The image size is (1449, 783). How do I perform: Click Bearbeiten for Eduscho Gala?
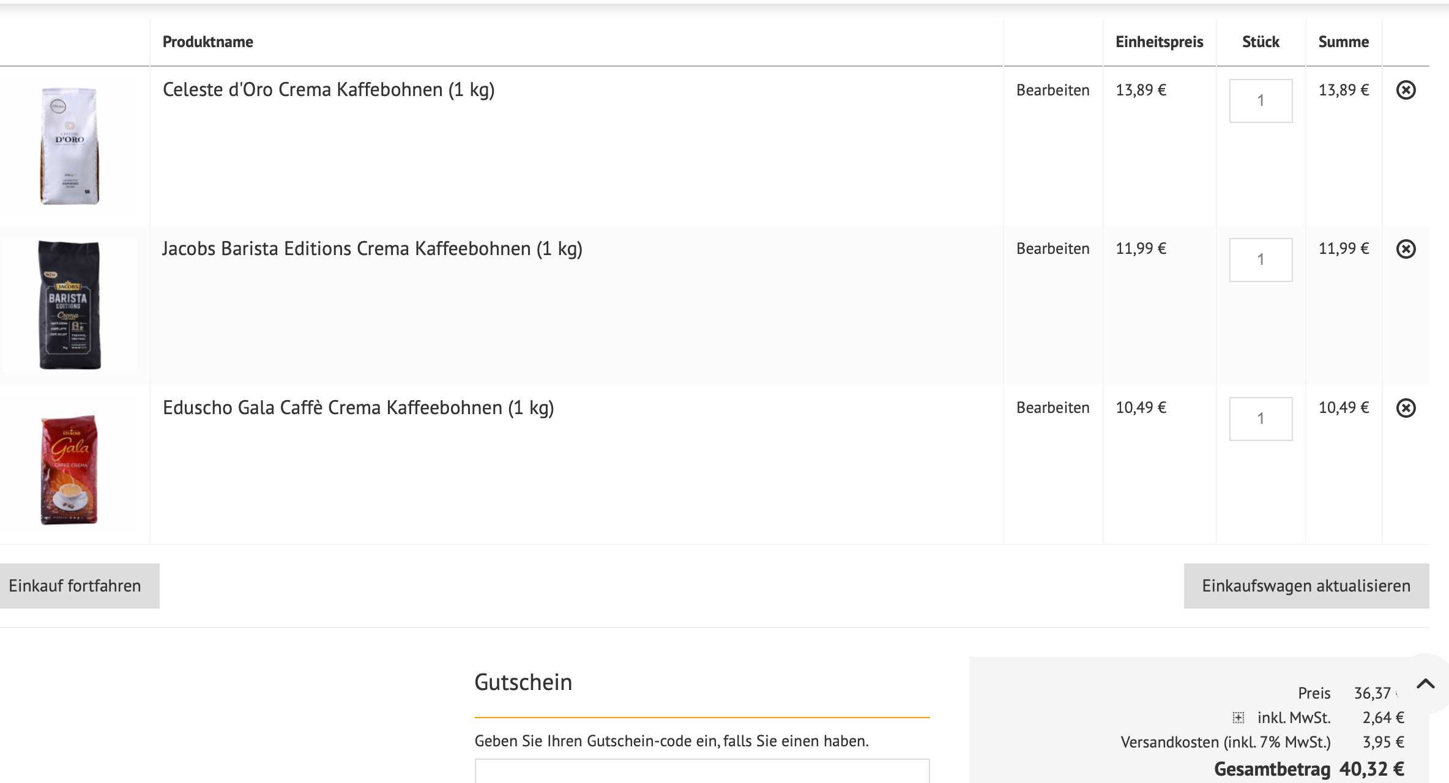[1052, 408]
